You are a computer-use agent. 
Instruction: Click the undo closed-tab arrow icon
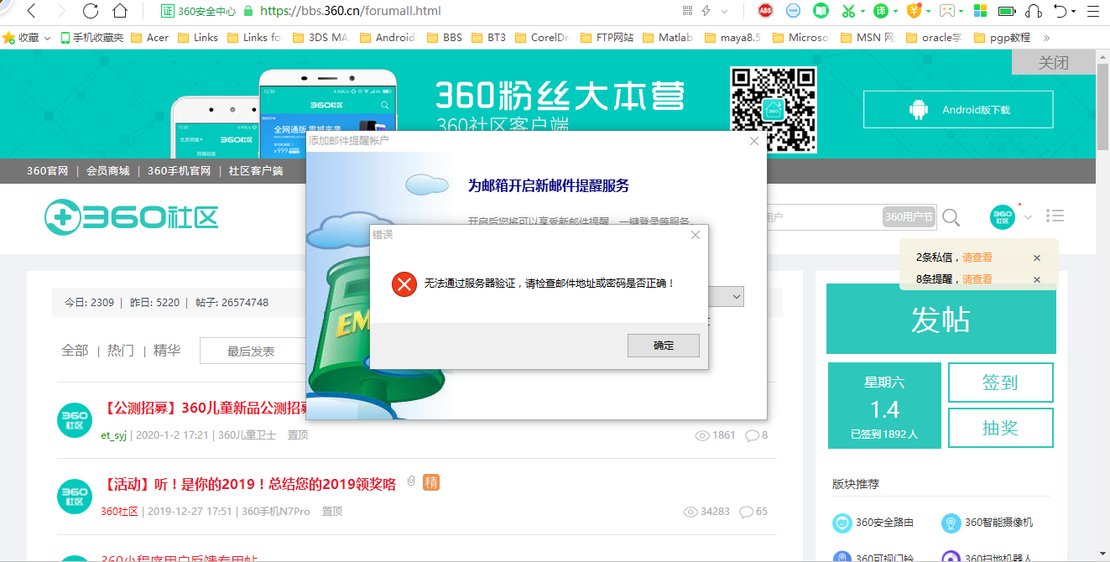pyautogui.click(x=1060, y=11)
